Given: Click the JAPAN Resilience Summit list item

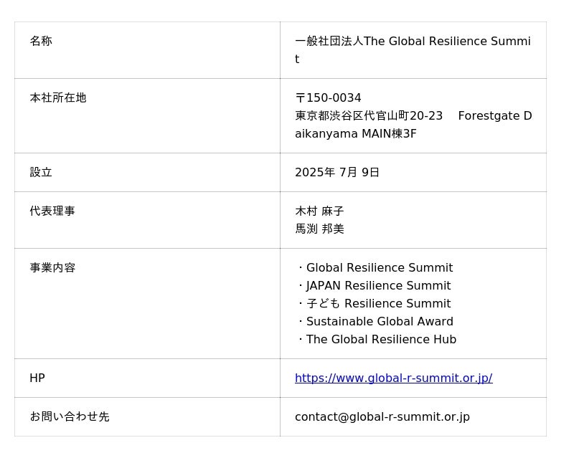Looking at the screenshot, I should (x=377, y=285).
